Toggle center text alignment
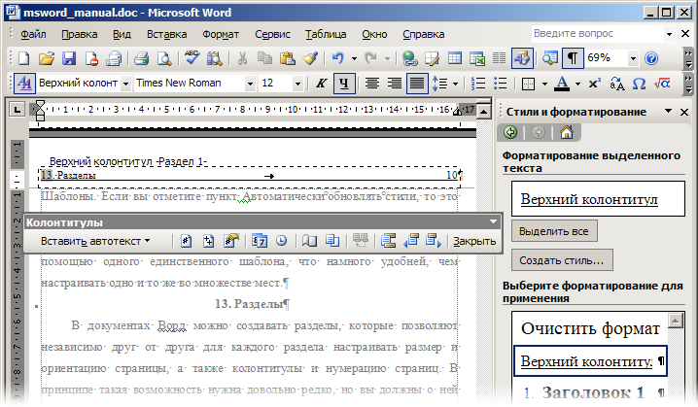This screenshot has width=698, height=407. (x=372, y=84)
